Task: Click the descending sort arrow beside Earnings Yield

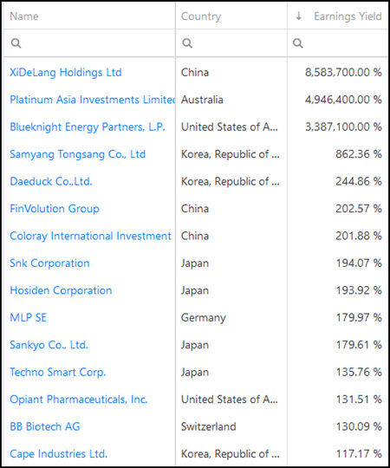Action: [x=298, y=16]
